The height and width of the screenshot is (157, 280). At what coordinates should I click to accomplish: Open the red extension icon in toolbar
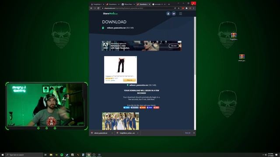(183, 8)
